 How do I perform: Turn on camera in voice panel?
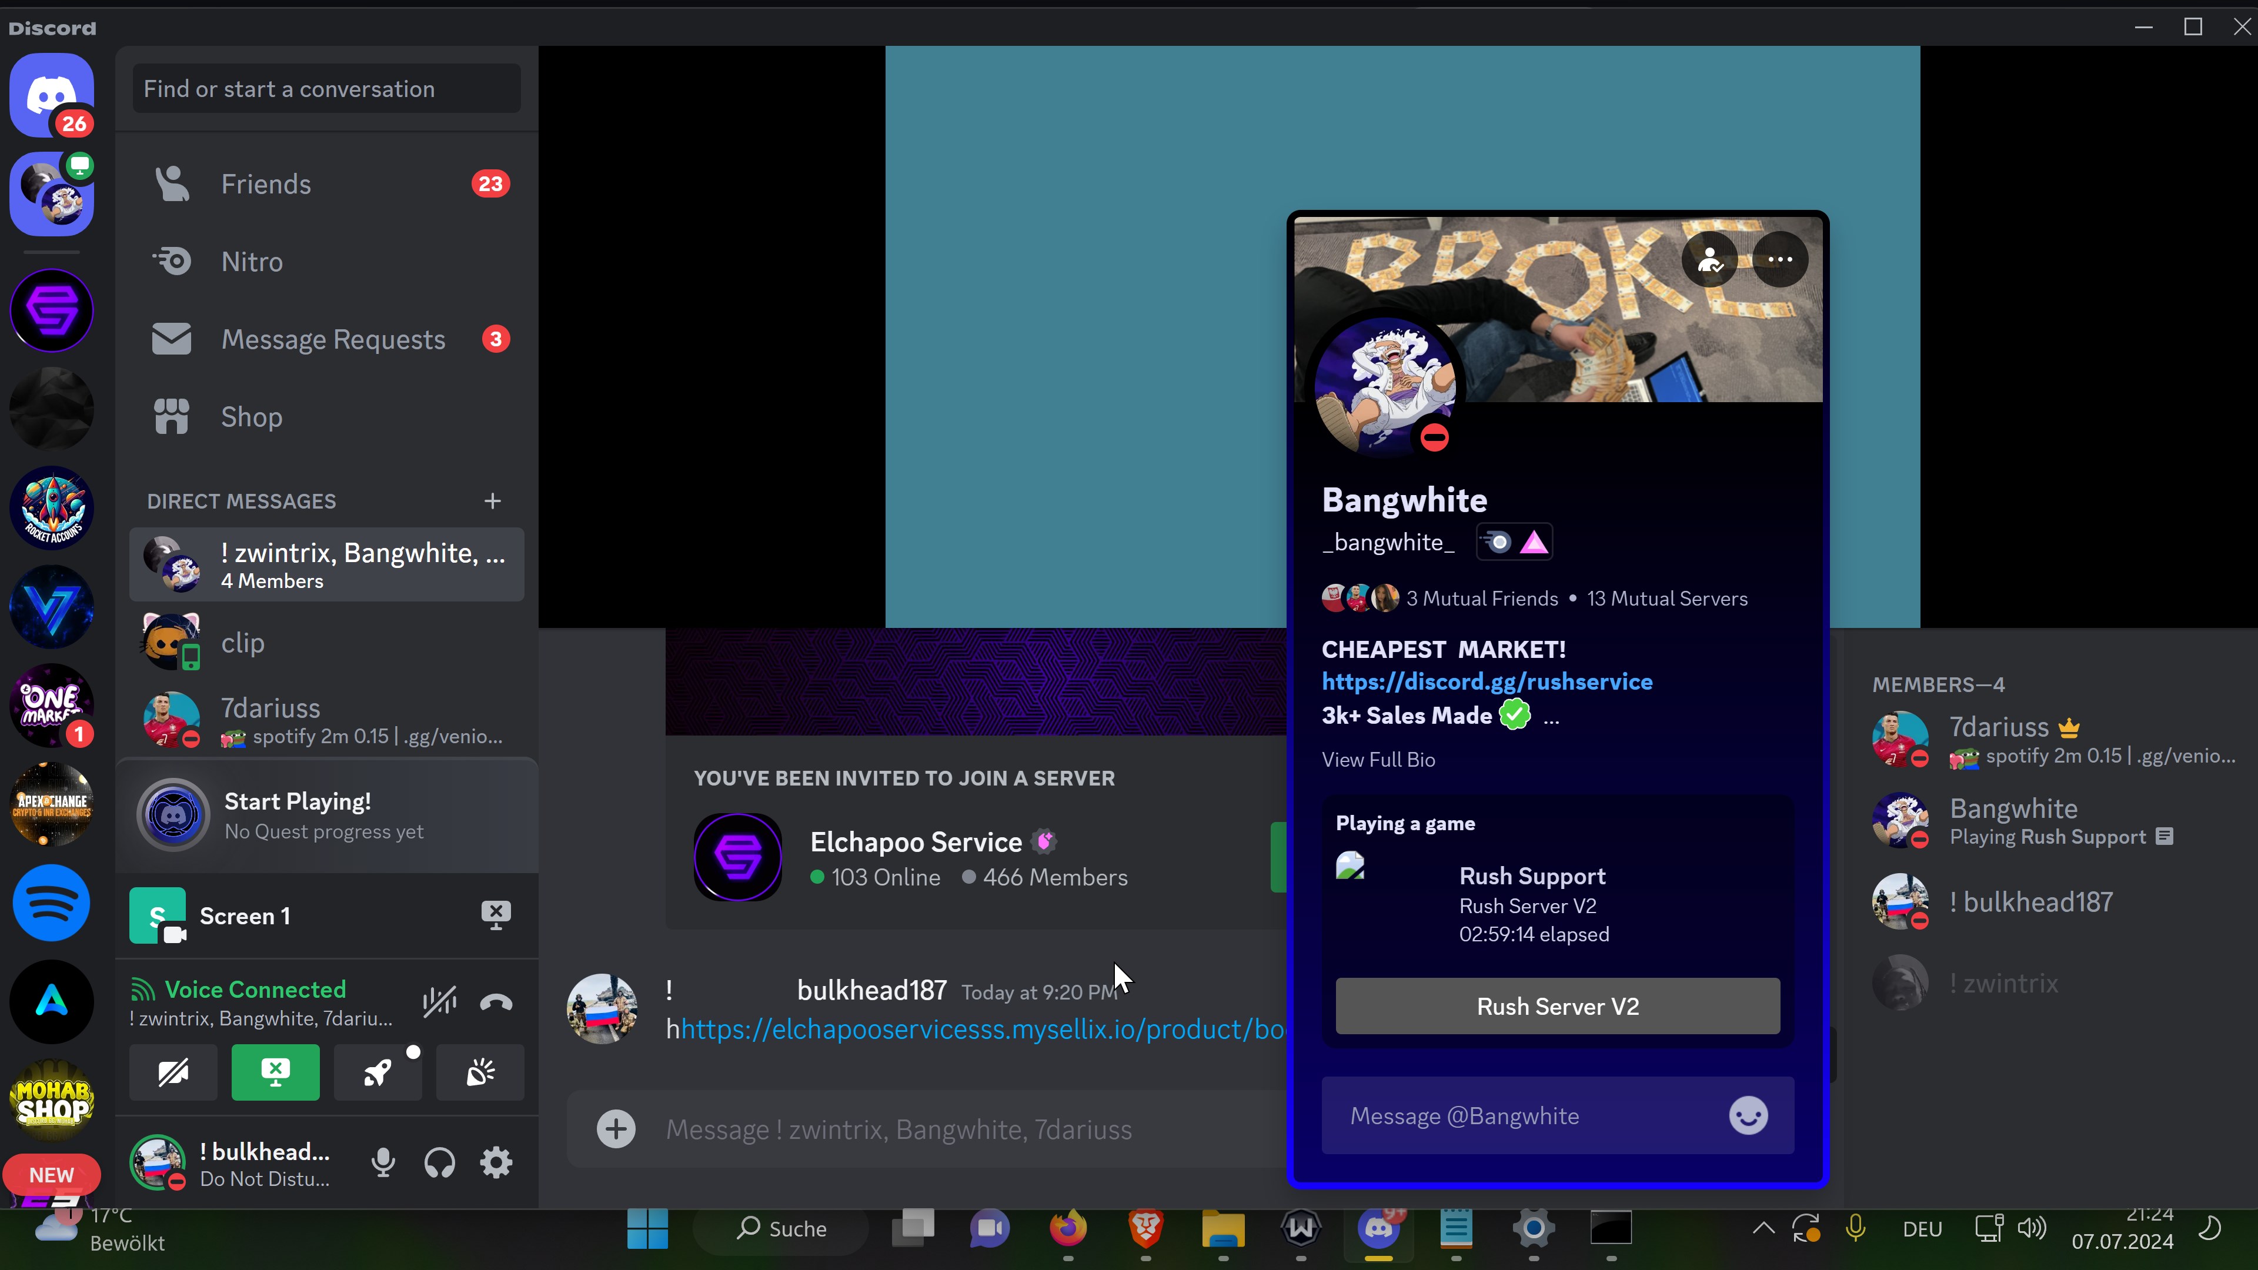[x=173, y=1072]
